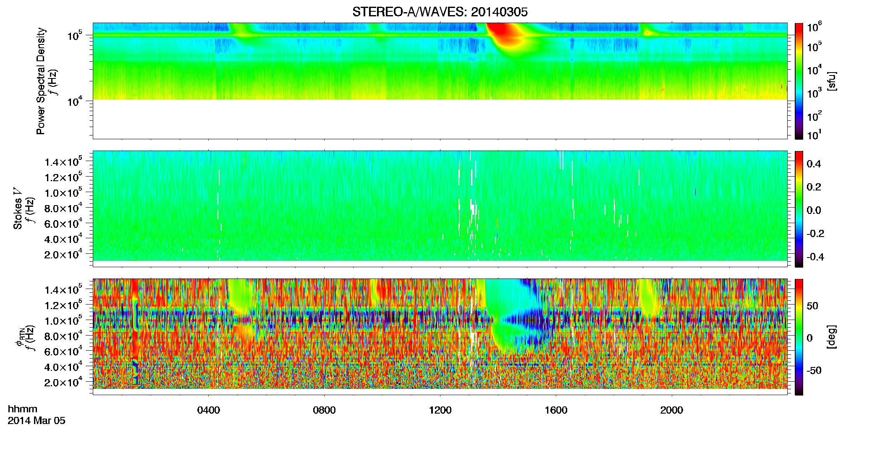Click the 1600 time tick label

coord(556,410)
